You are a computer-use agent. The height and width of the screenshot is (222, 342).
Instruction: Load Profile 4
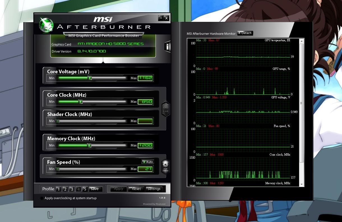[x=78, y=189]
